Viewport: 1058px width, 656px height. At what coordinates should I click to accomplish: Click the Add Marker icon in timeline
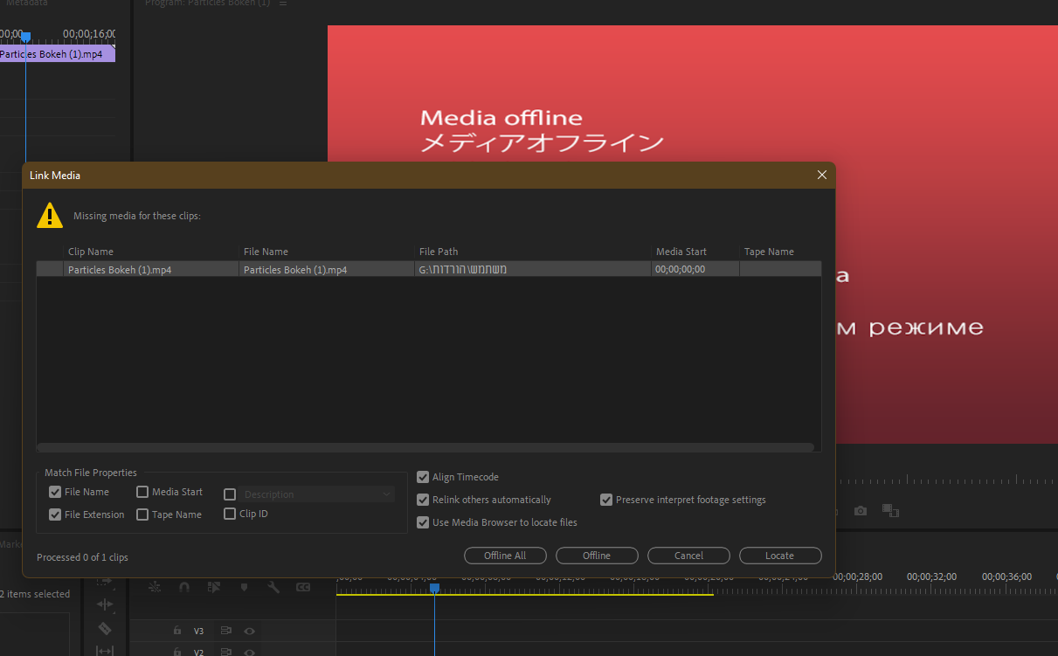(x=244, y=587)
